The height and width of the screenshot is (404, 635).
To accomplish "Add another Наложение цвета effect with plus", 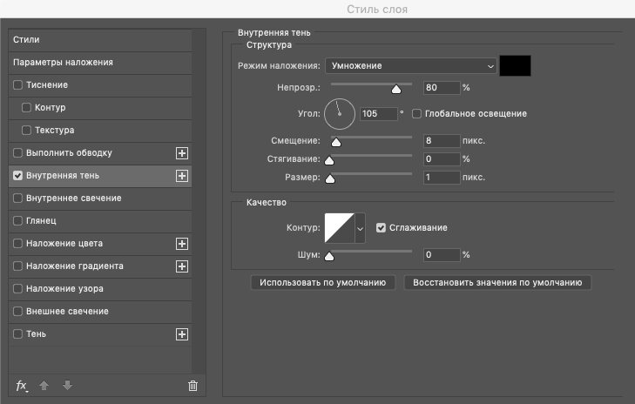I will [x=182, y=244].
